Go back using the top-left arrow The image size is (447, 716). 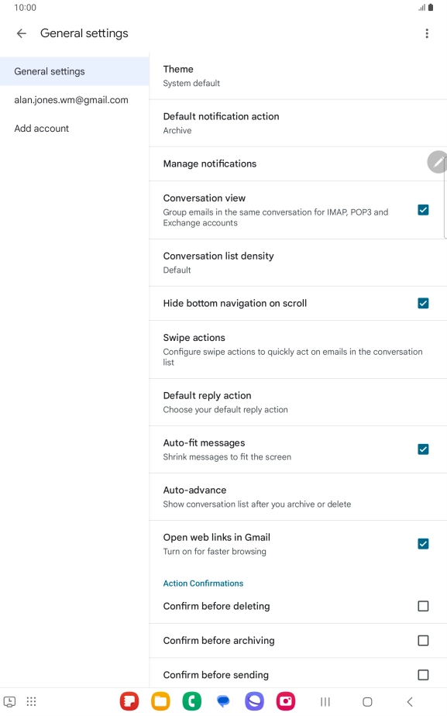coord(22,33)
